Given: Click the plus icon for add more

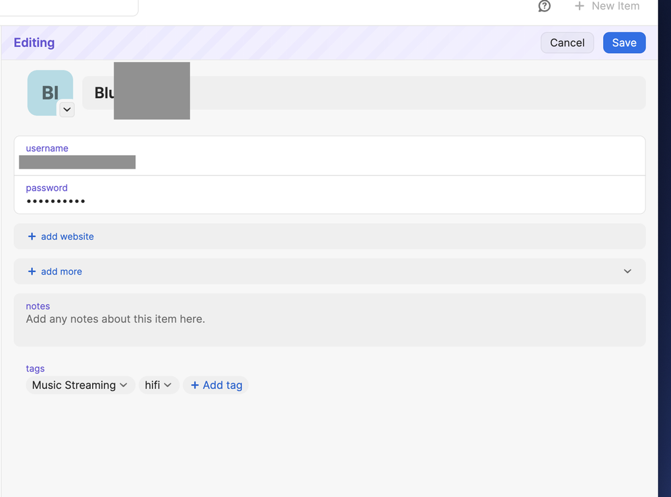Looking at the screenshot, I should click(32, 271).
